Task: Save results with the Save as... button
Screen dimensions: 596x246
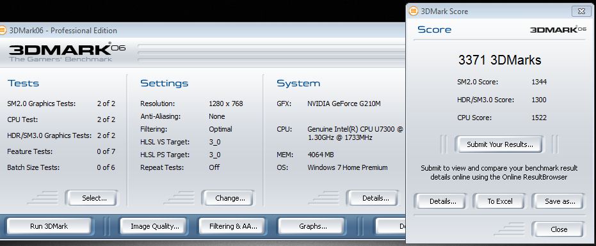Action: 558,201
